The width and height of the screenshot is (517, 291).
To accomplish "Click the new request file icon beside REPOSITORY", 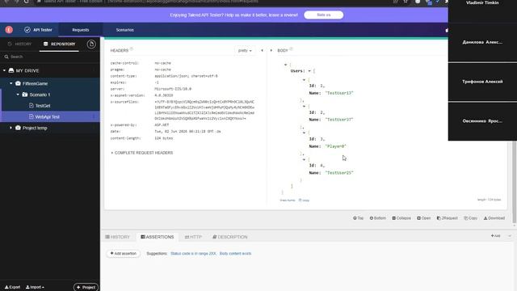I will [x=91, y=44].
